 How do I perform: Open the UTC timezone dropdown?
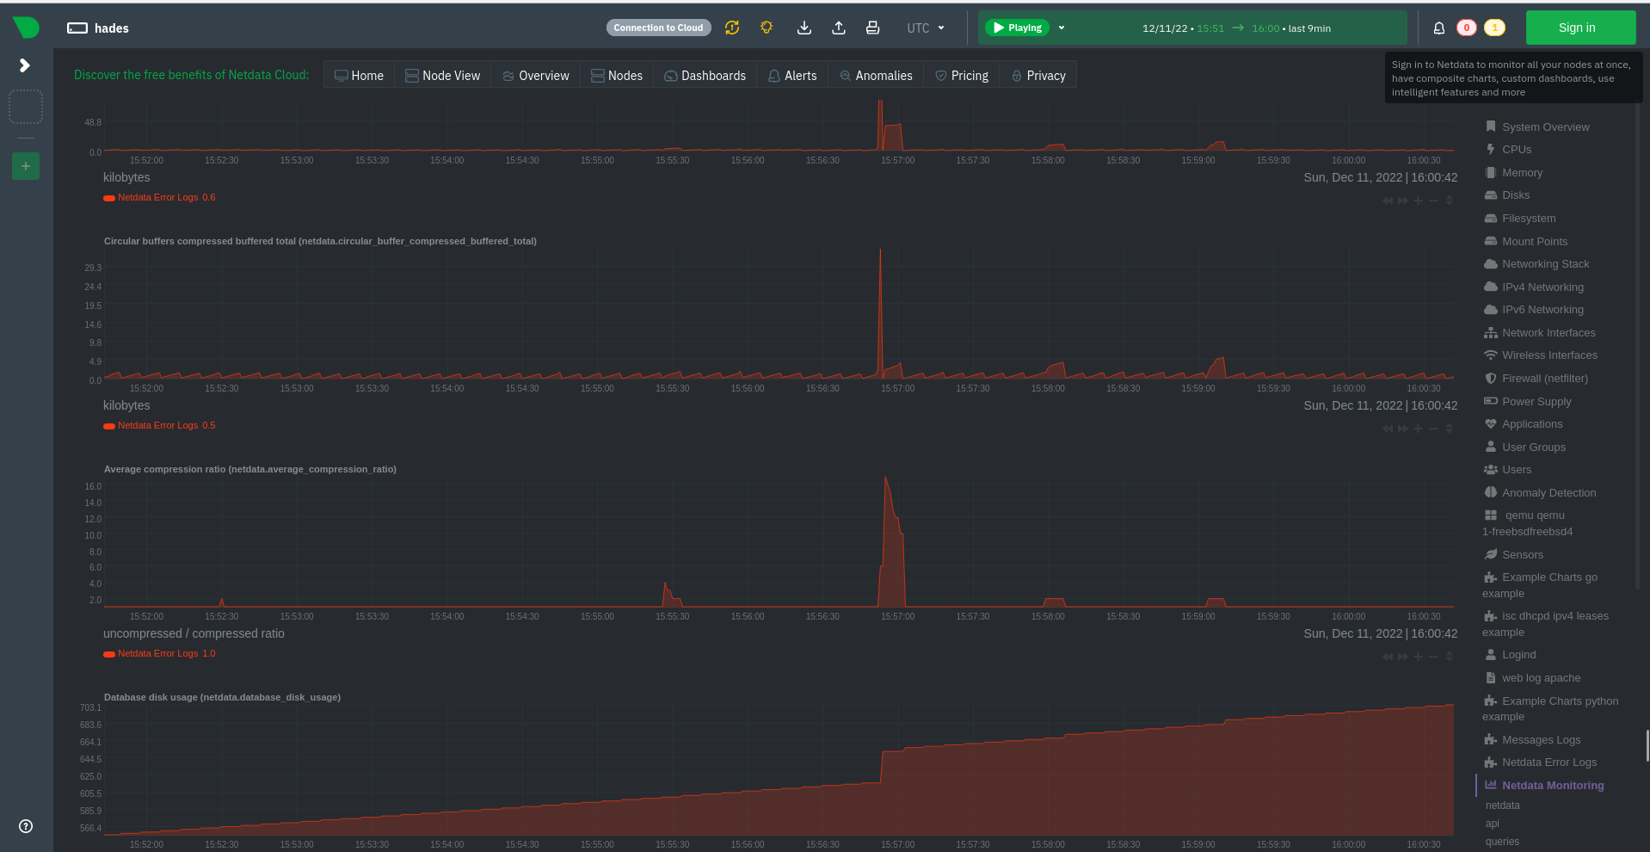926,28
